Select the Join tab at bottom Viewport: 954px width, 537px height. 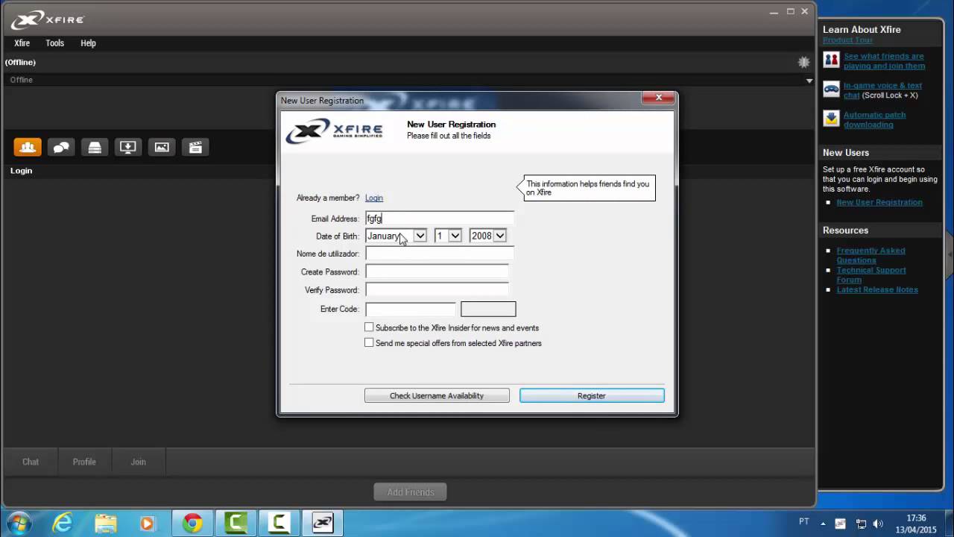(x=139, y=462)
